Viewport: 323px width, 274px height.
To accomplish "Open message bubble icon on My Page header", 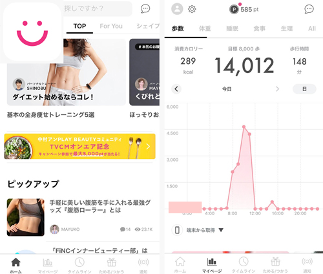I will 309,9.
